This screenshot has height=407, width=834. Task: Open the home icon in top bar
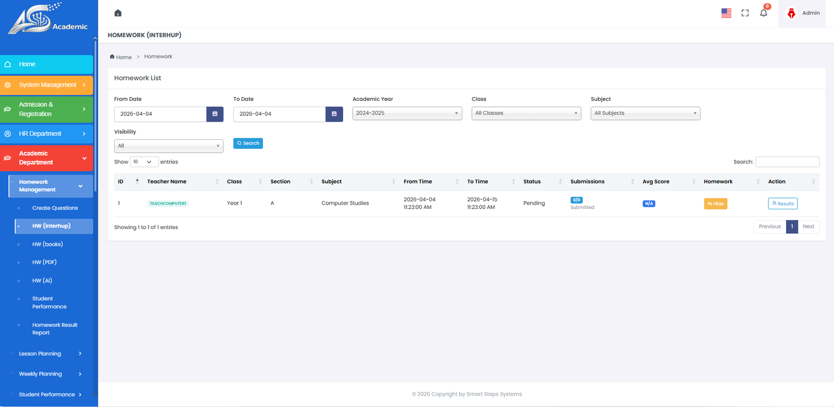click(118, 13)
